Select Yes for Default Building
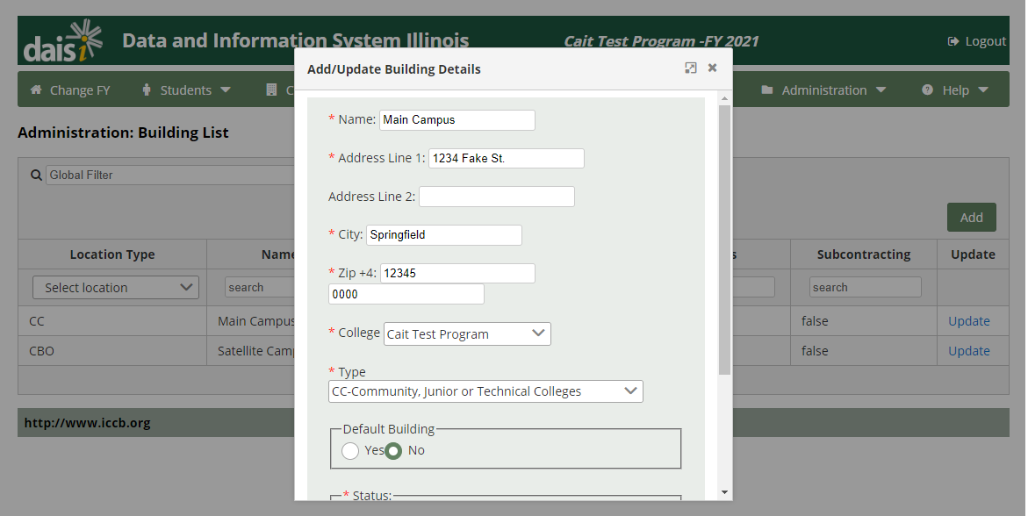 pyautogui.click(x=350, y=449)
